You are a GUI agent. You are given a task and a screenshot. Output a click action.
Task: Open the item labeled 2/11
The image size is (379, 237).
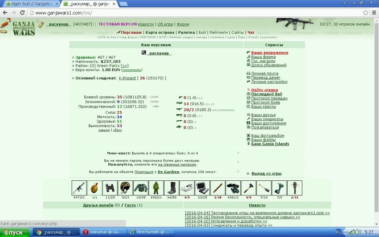pyautogui.click(x=295, y=188)
